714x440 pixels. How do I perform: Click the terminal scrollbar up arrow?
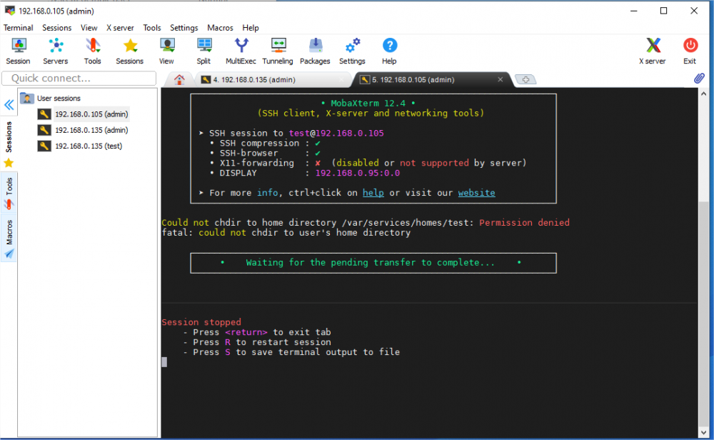point(703,94)
